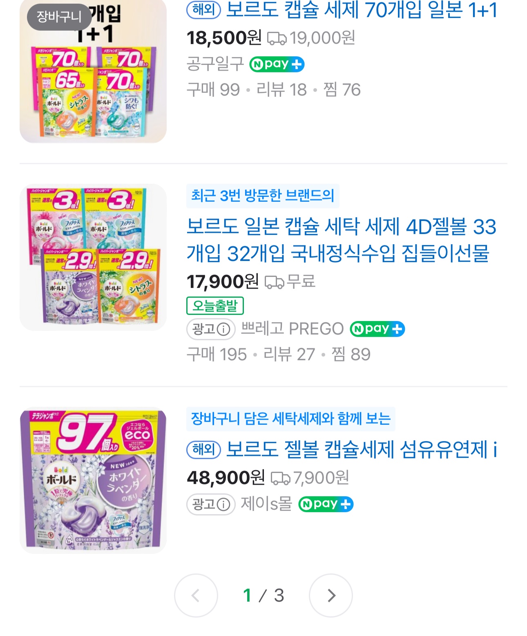Click the 해외 badge on the first listing
The image size is (527, 636).
pos(203,10)
